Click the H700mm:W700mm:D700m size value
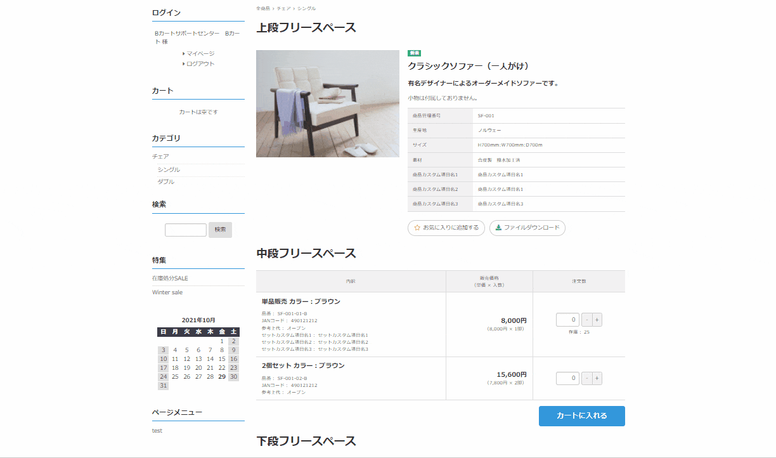Image resolution: width=776 pixels, height=458 pixels. coord(510,145)
